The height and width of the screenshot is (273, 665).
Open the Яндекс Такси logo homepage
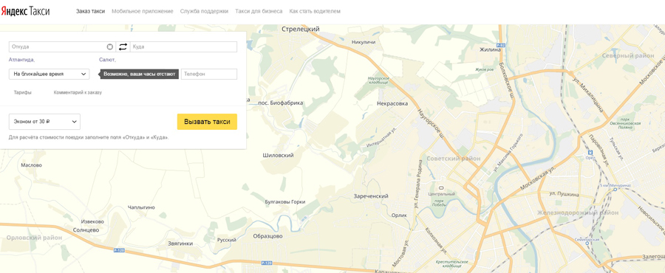tap(25, 11)
